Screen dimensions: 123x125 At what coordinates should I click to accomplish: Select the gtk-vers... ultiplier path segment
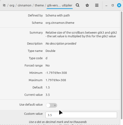pos(60,5)
